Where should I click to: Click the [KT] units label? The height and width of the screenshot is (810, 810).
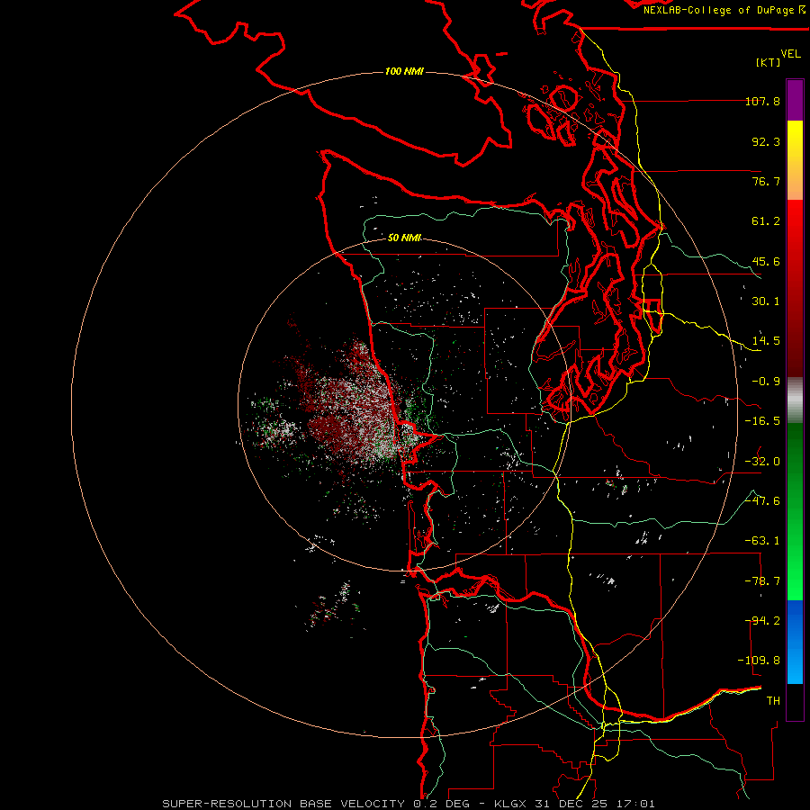pos(769,62)
